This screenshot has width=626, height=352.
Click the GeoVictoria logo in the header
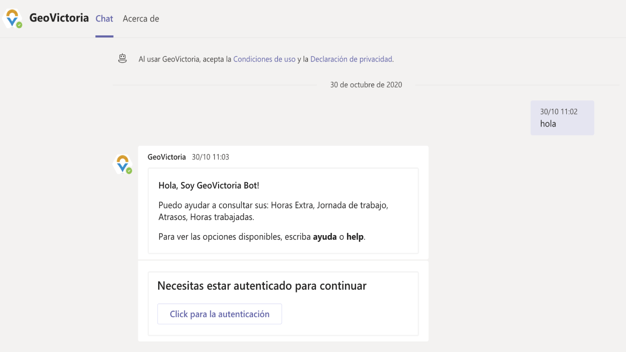(x=12, y=18)
